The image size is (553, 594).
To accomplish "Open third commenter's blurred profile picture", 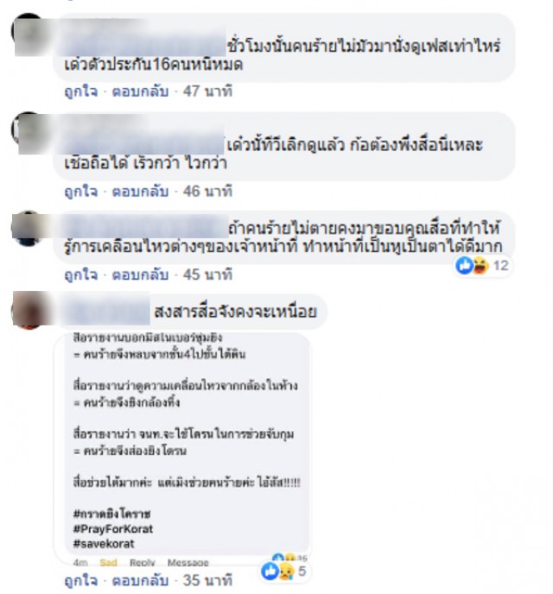I will coord(28,228).
